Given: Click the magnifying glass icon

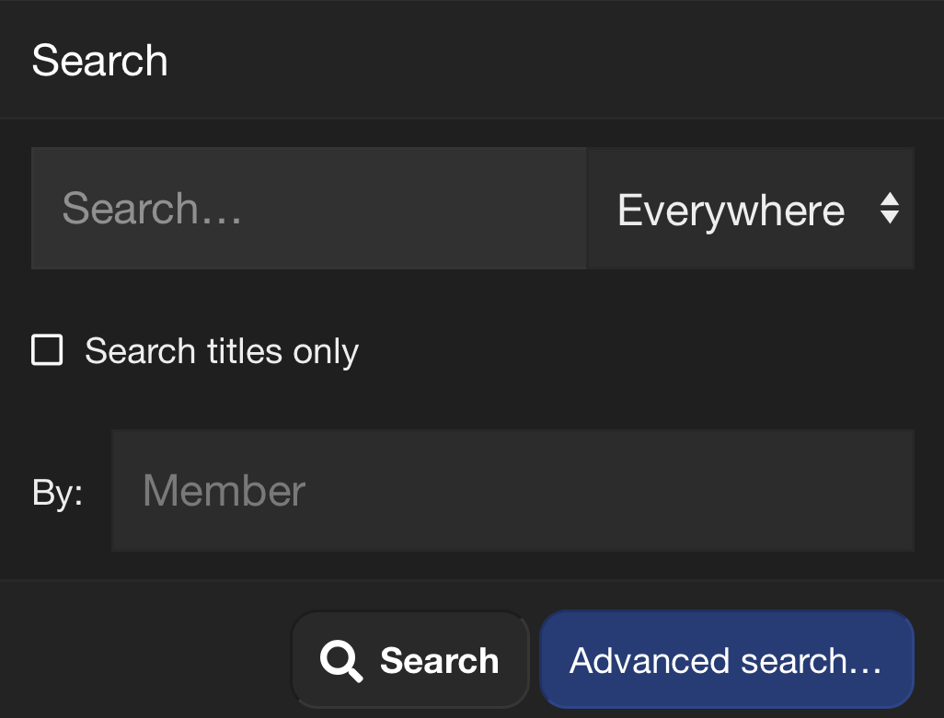Looking at the screenshot, I should click(341, 661).
